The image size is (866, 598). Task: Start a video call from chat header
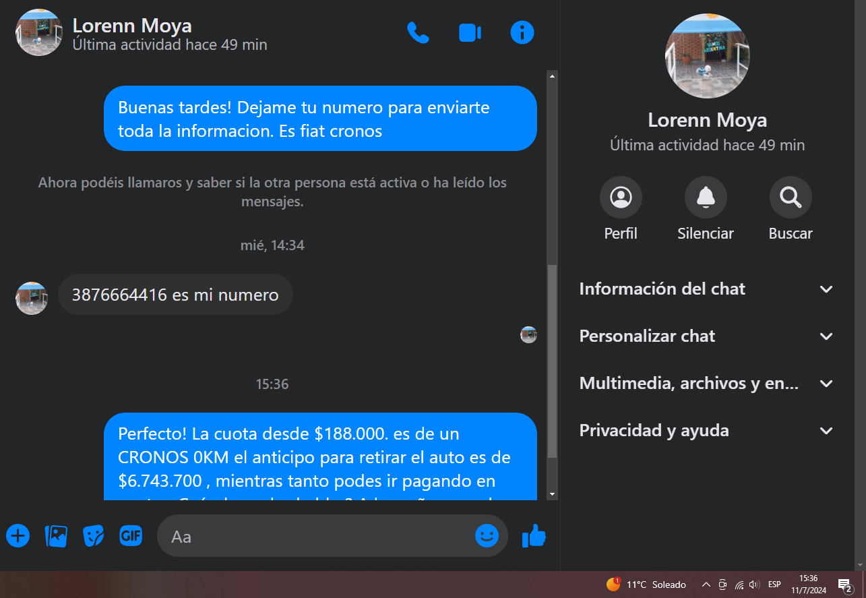470,32
